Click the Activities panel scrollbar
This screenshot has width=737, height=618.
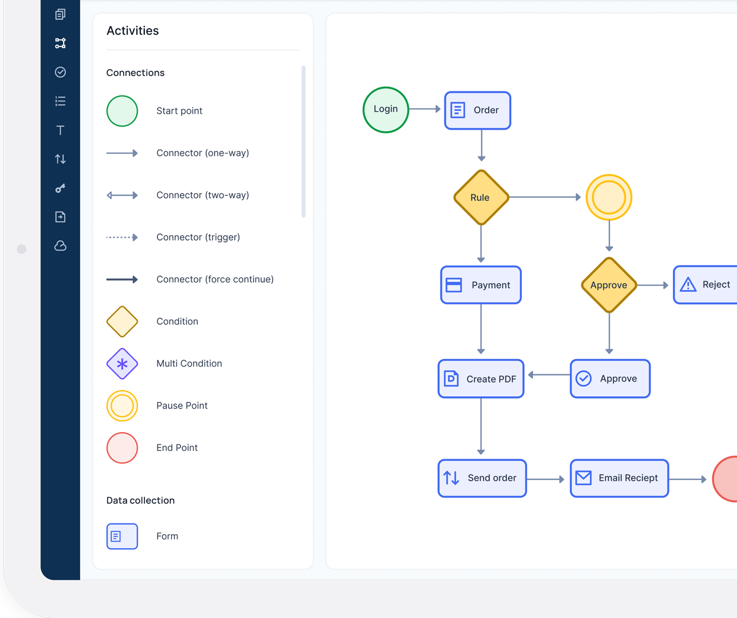(304, 141)
